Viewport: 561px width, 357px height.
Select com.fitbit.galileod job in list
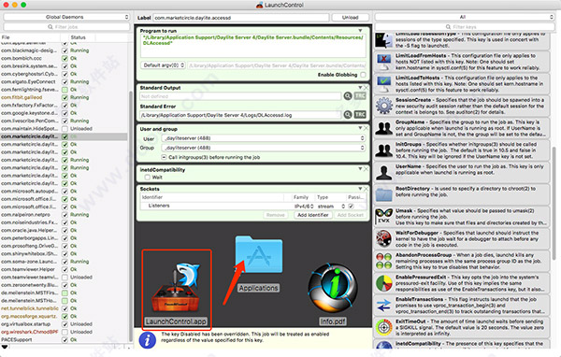[22, 97]
